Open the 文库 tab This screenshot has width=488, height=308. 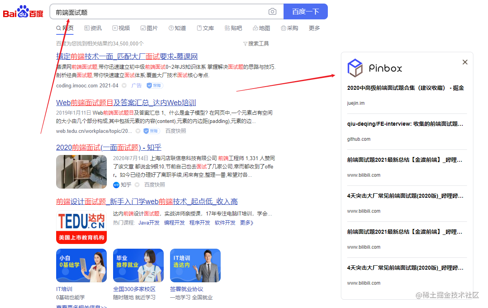tap(205, 28)
